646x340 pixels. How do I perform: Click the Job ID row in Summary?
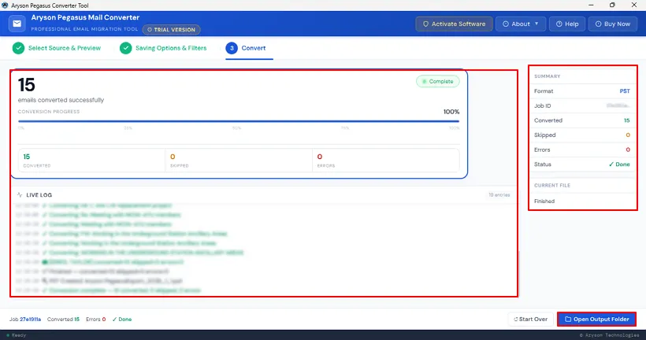pyautogui.click(x=582, y=105)
